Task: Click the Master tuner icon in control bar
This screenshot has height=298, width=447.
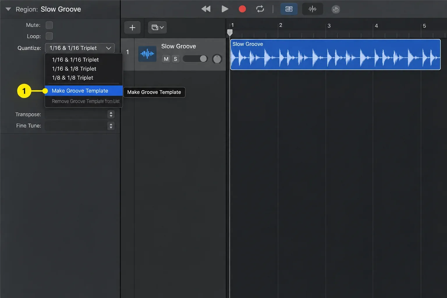Action: [x=336, y=9]
